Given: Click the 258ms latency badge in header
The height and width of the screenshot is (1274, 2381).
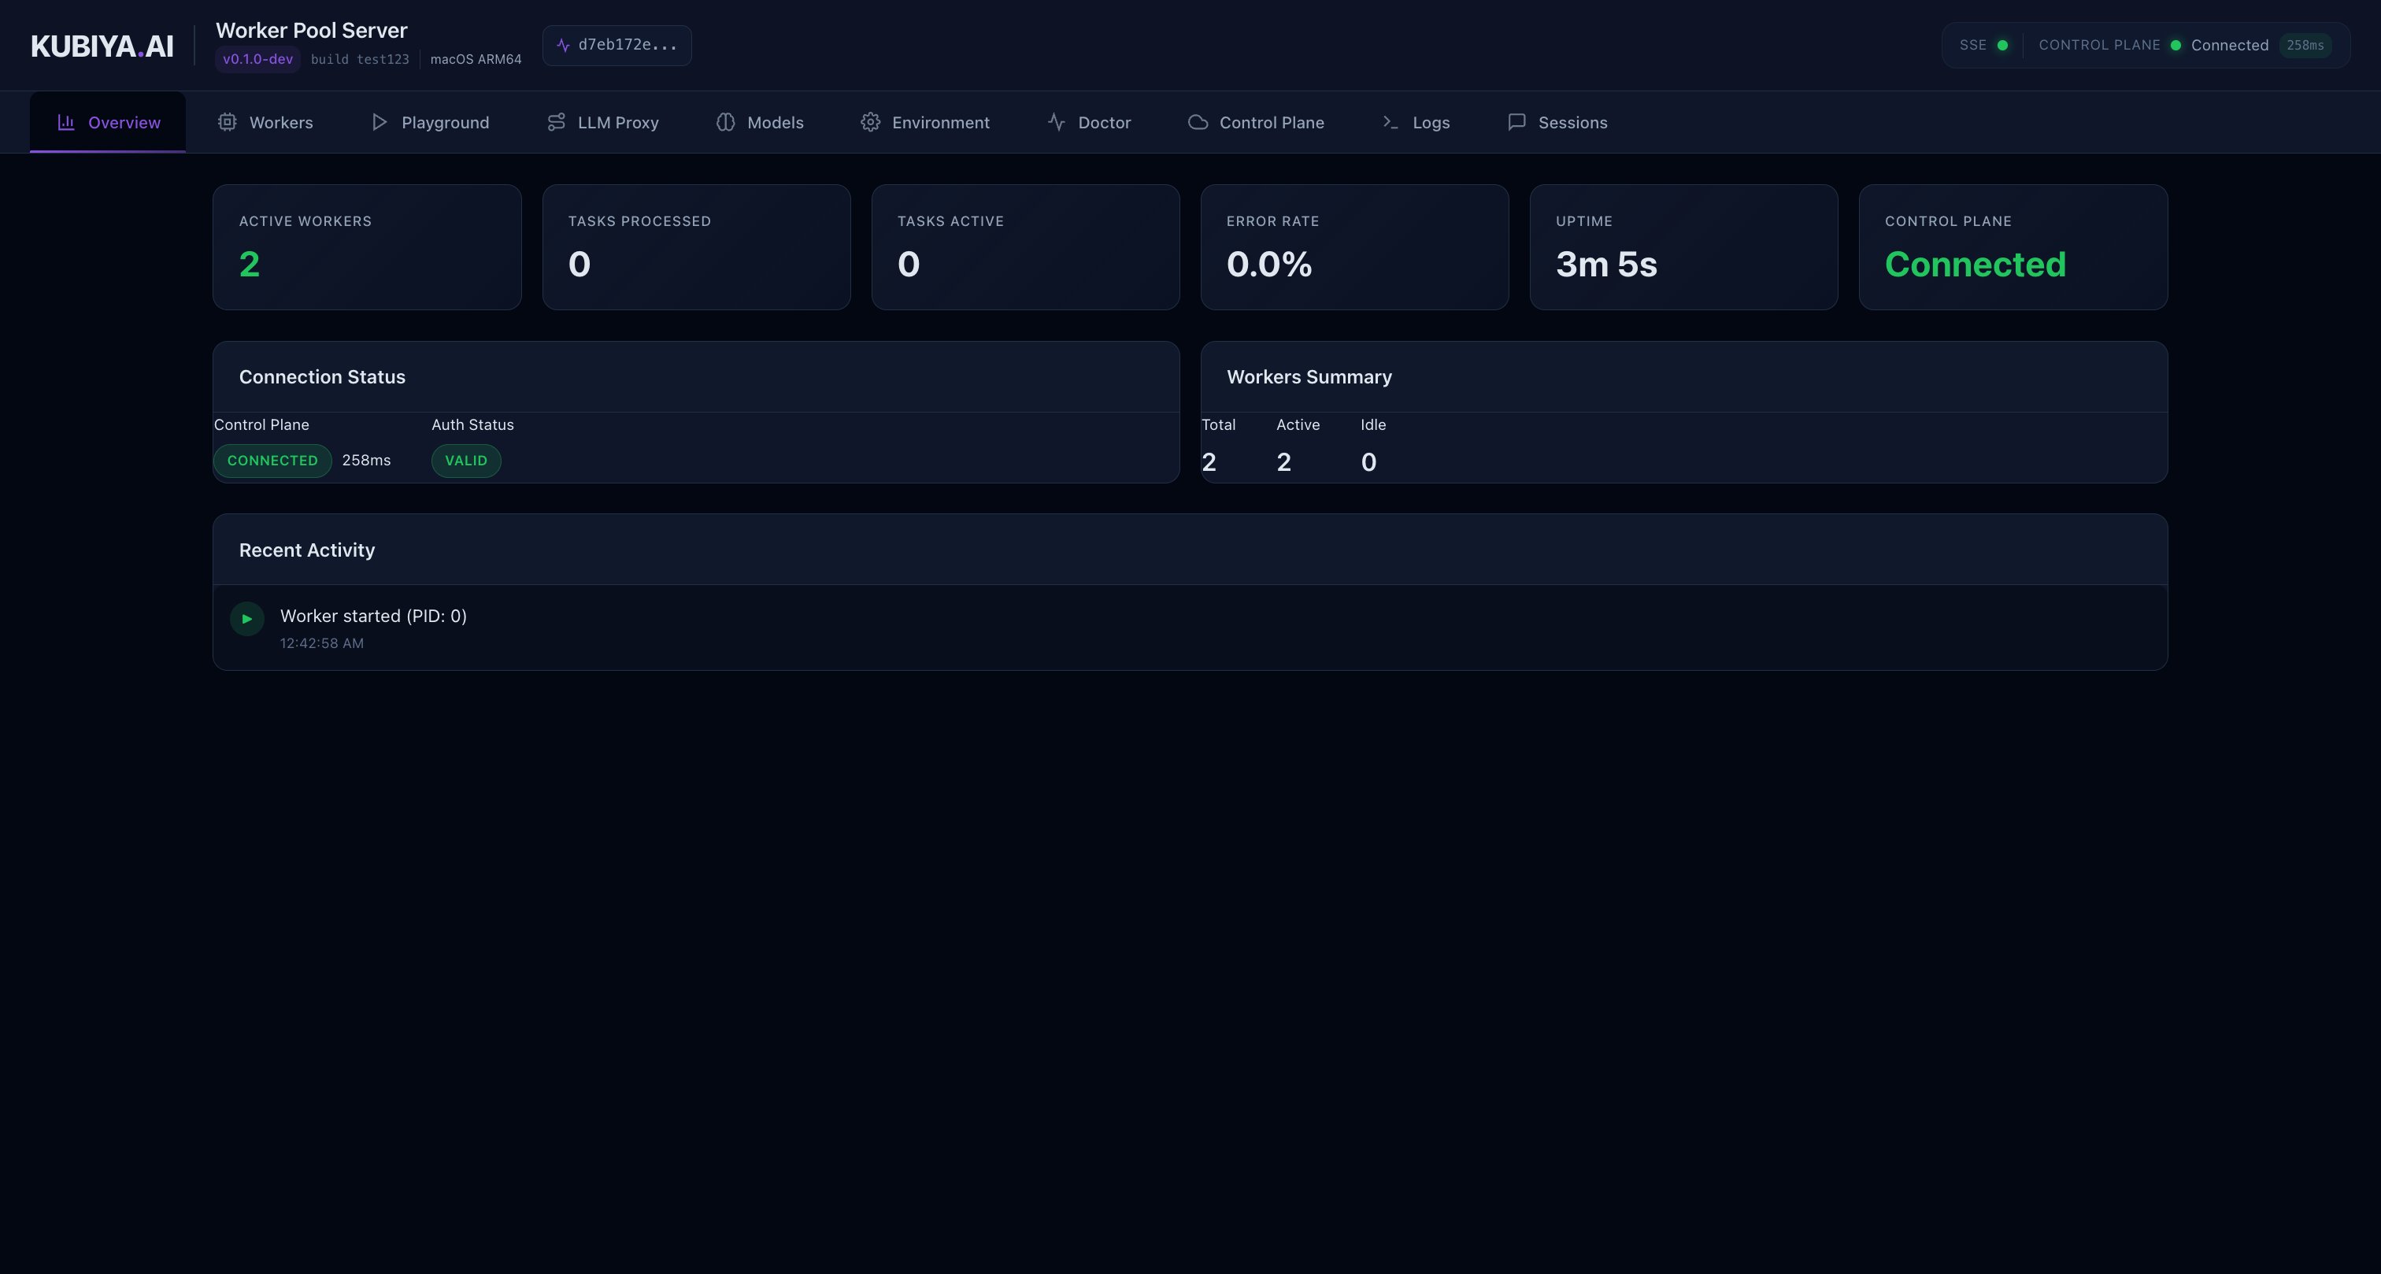Looking at the screenshot, I should click(2305, 46).
